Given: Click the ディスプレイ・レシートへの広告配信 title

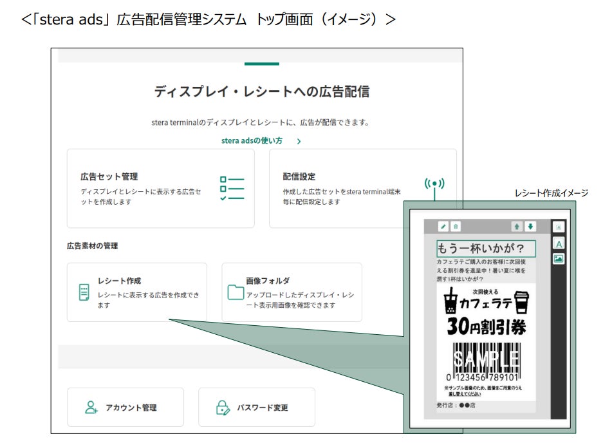Looking at the screenshot, I should tap(261, 91).
